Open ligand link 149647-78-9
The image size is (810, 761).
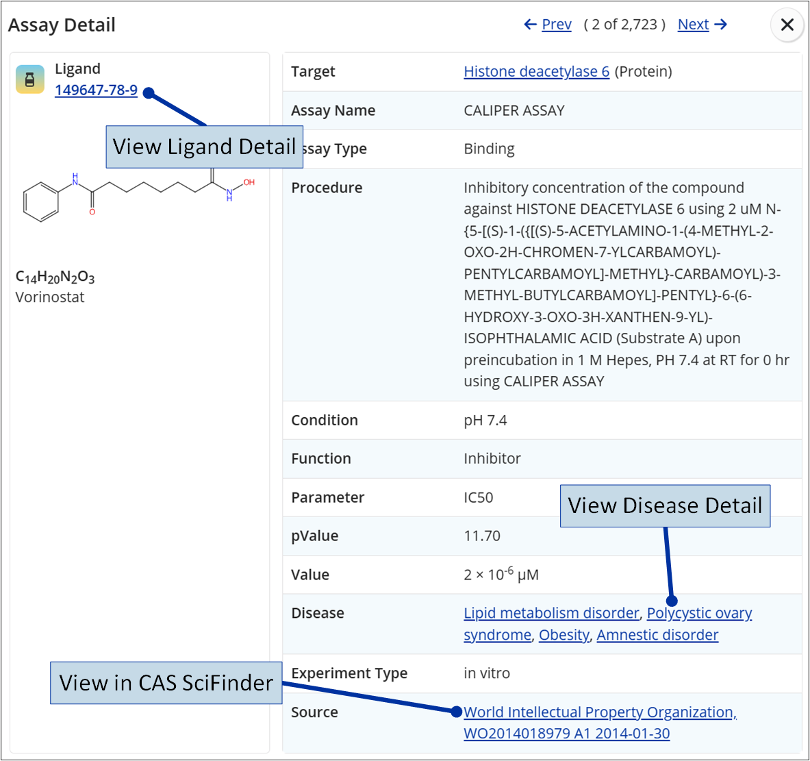tap(96, 90)
